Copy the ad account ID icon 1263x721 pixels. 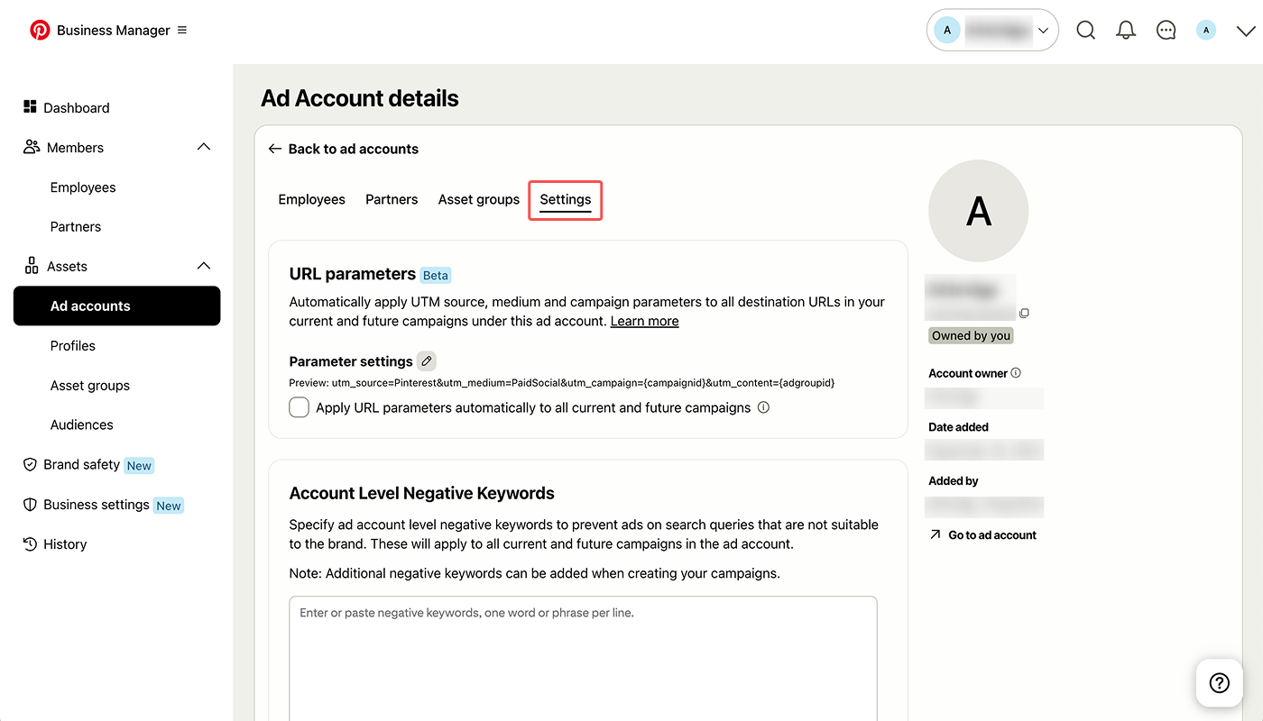point(1024,314)
